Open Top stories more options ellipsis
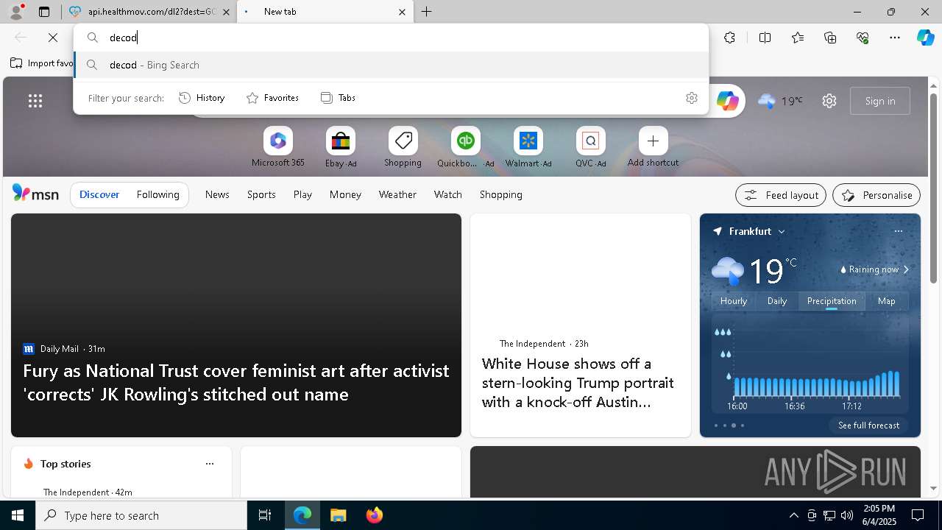The width and height of the screenshot is (942, 530). coord(210,464)
